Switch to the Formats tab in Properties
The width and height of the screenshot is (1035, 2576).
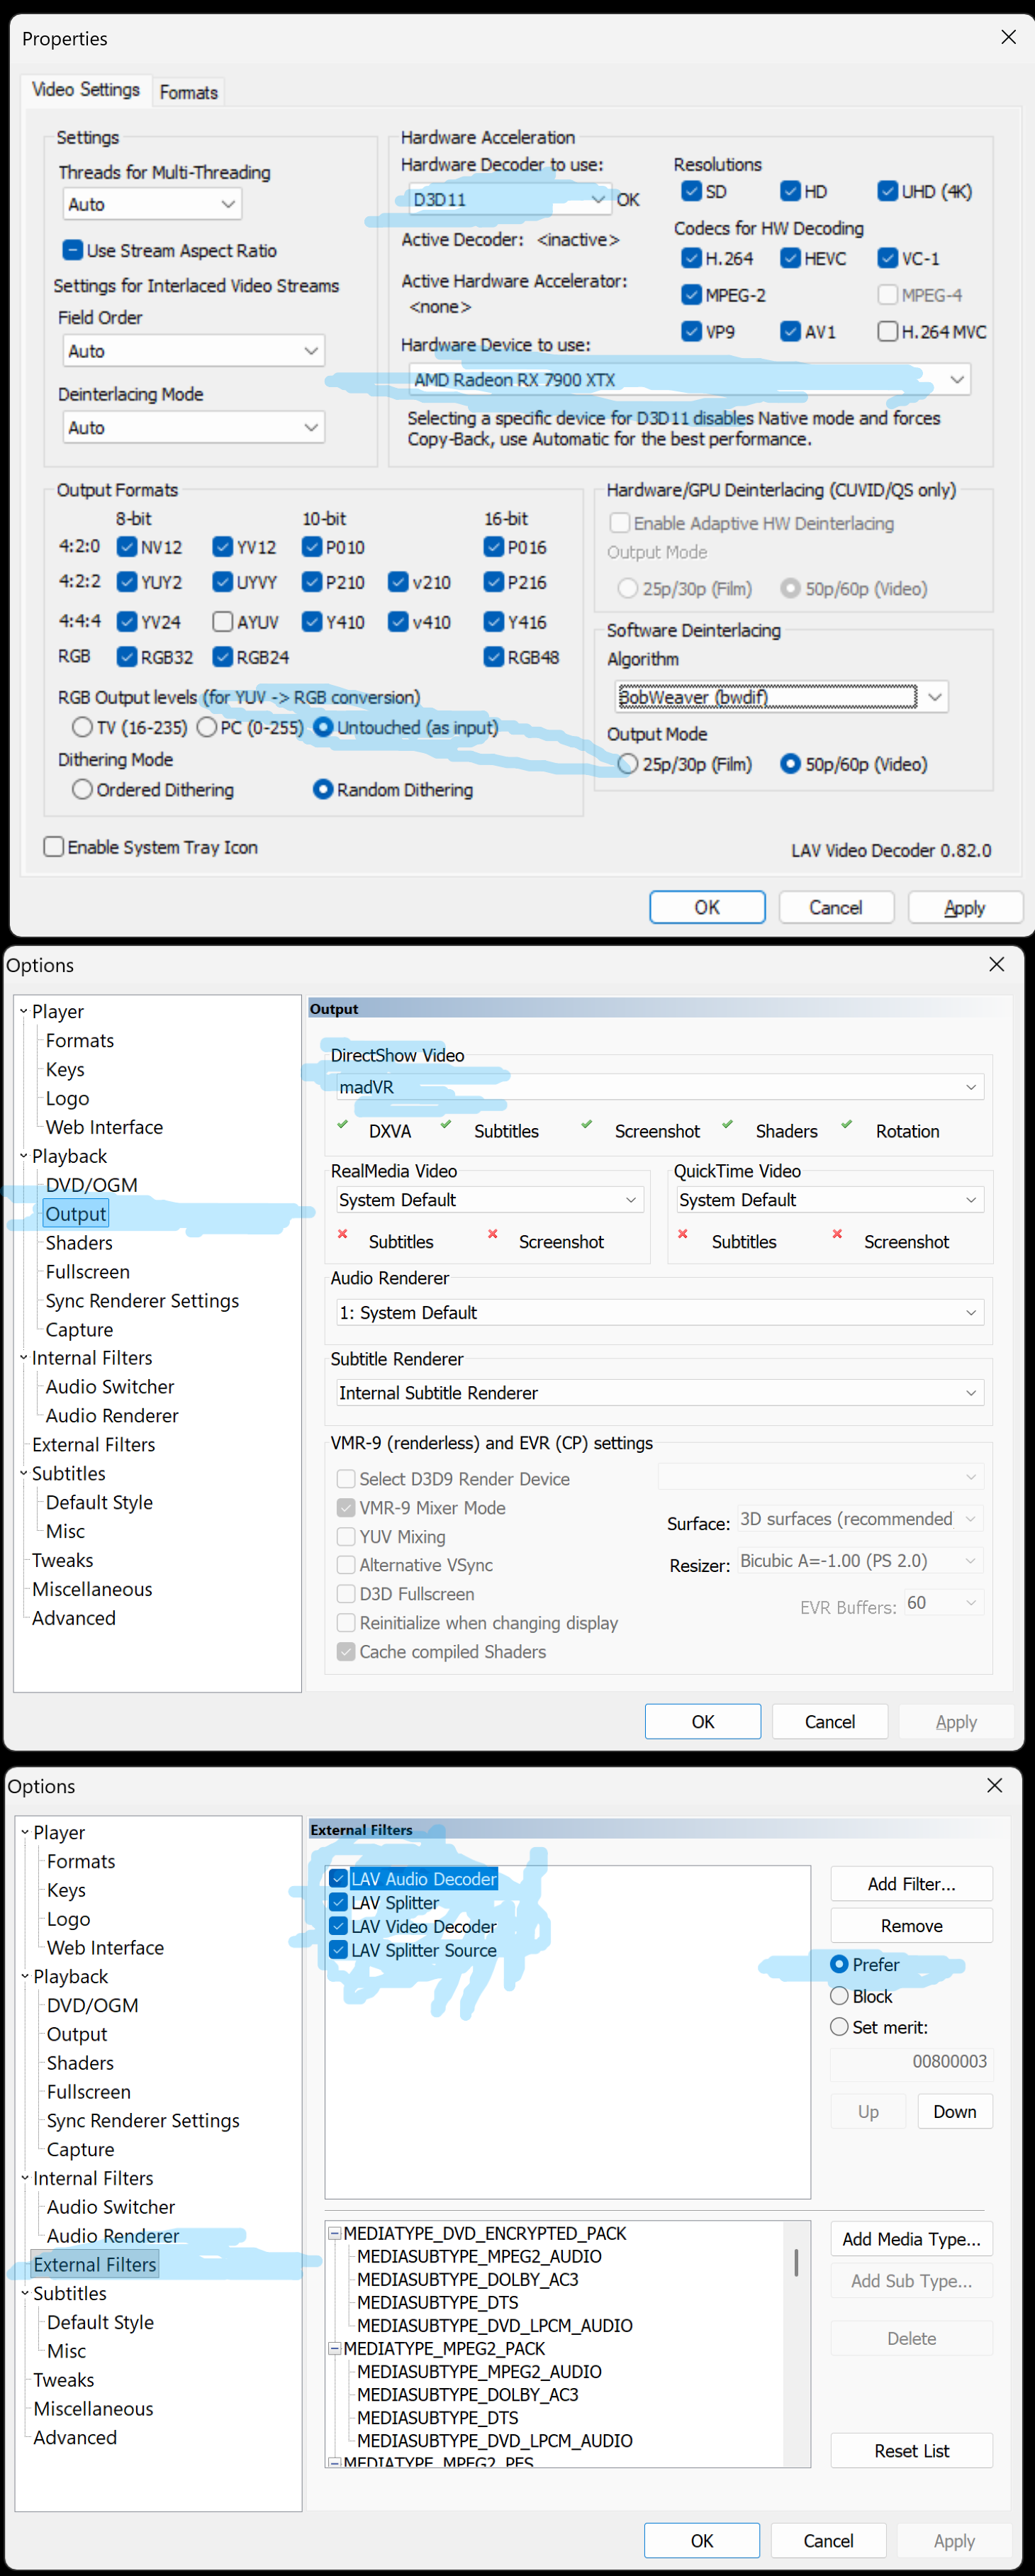coord(188,92)
